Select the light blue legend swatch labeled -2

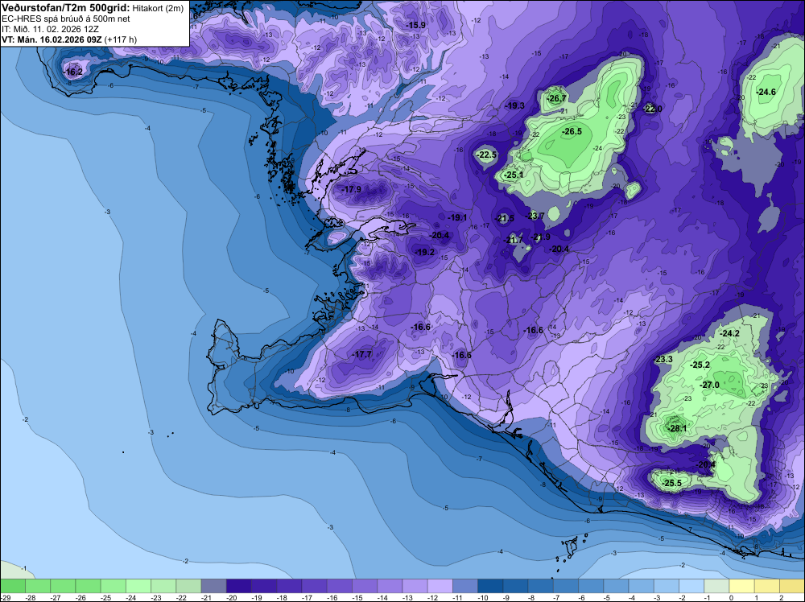[691, 586]
